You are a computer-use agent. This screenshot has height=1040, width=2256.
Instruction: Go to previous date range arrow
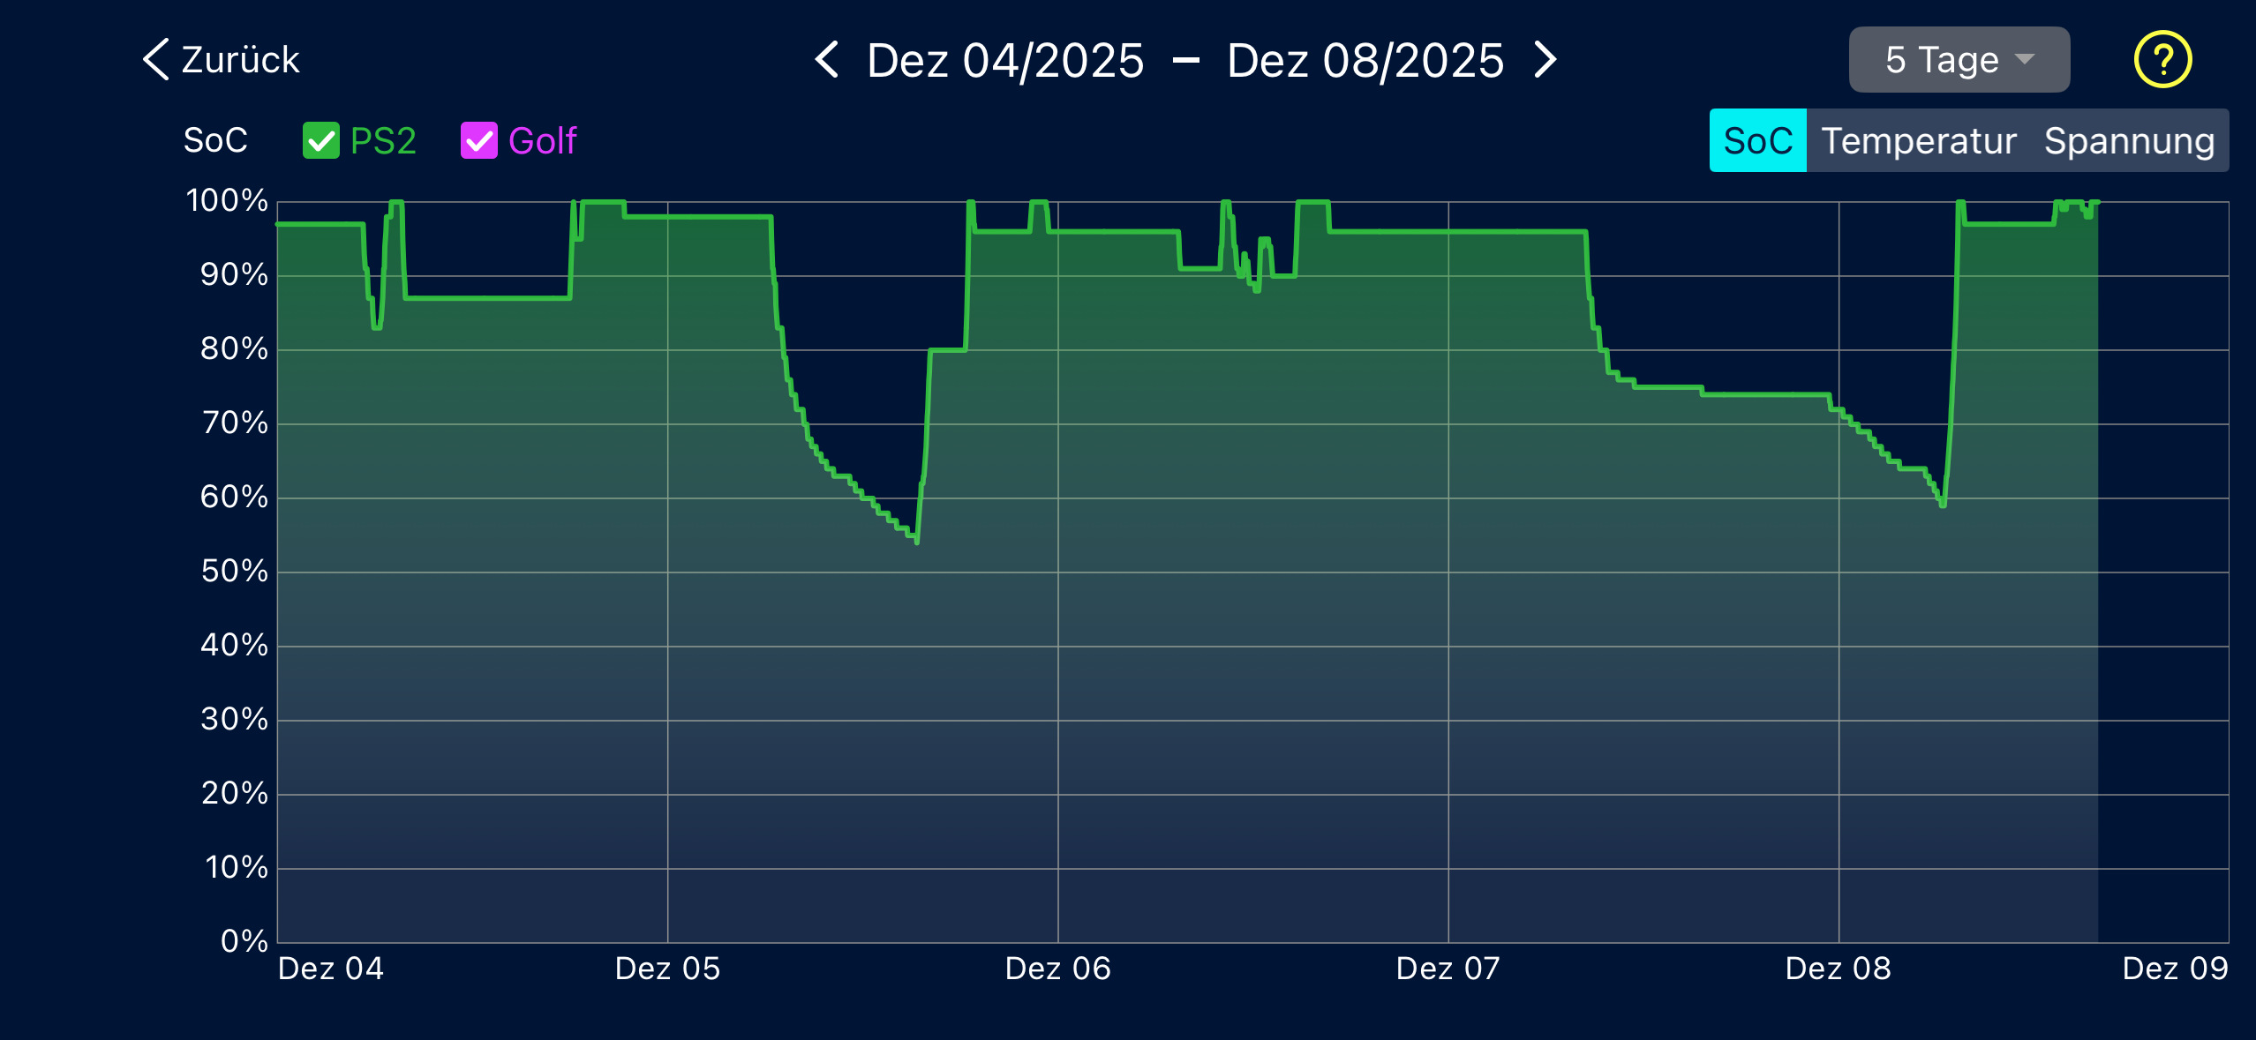[827, 60]
